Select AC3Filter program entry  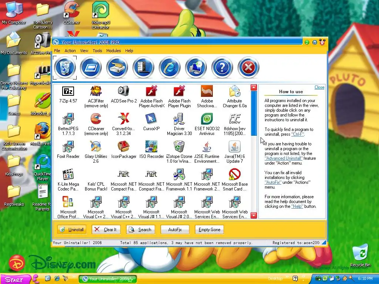point(96,97)
